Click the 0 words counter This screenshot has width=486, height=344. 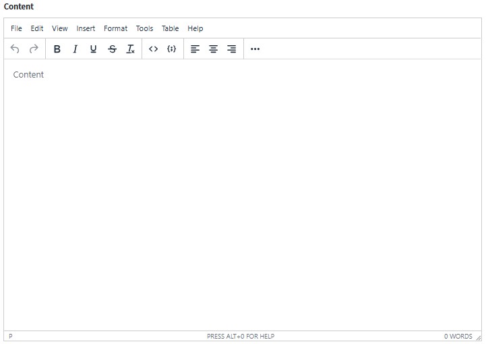[x=458, y=336]
